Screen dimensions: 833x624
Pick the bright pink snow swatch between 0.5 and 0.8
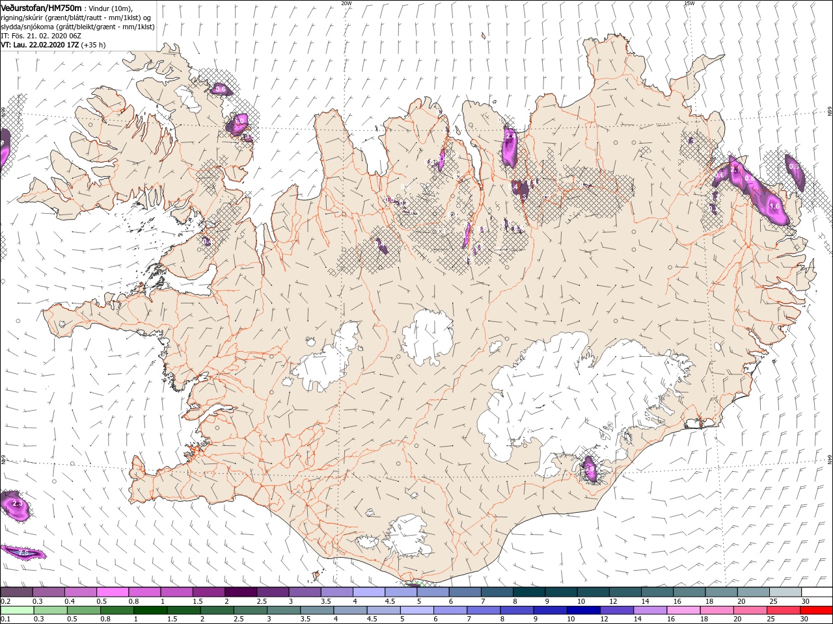point(113,592)
